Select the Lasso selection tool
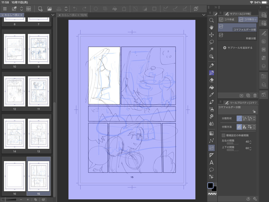The image size is (269, 202). click(212, 42)
